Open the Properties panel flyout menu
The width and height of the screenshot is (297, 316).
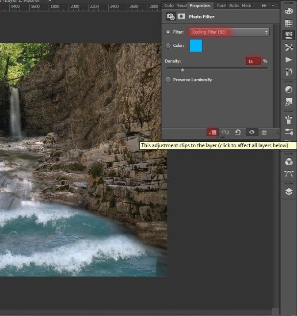pos(275,5)
